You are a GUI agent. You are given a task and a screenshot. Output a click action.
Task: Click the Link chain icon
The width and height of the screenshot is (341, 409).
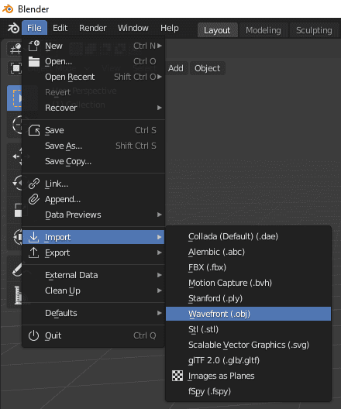[x=34, y=184]
